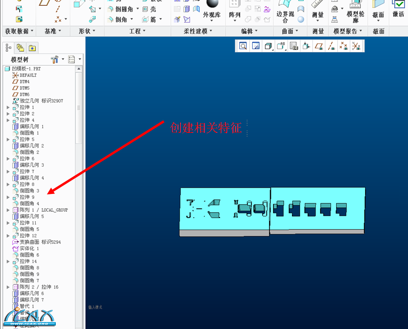
Task: Open the 外观库 appearance gallery
Action: [x=212, y=11]
